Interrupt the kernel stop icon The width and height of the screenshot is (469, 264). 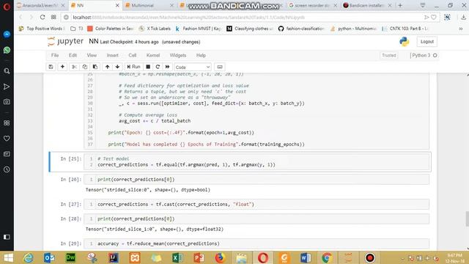tap(148, 67)
